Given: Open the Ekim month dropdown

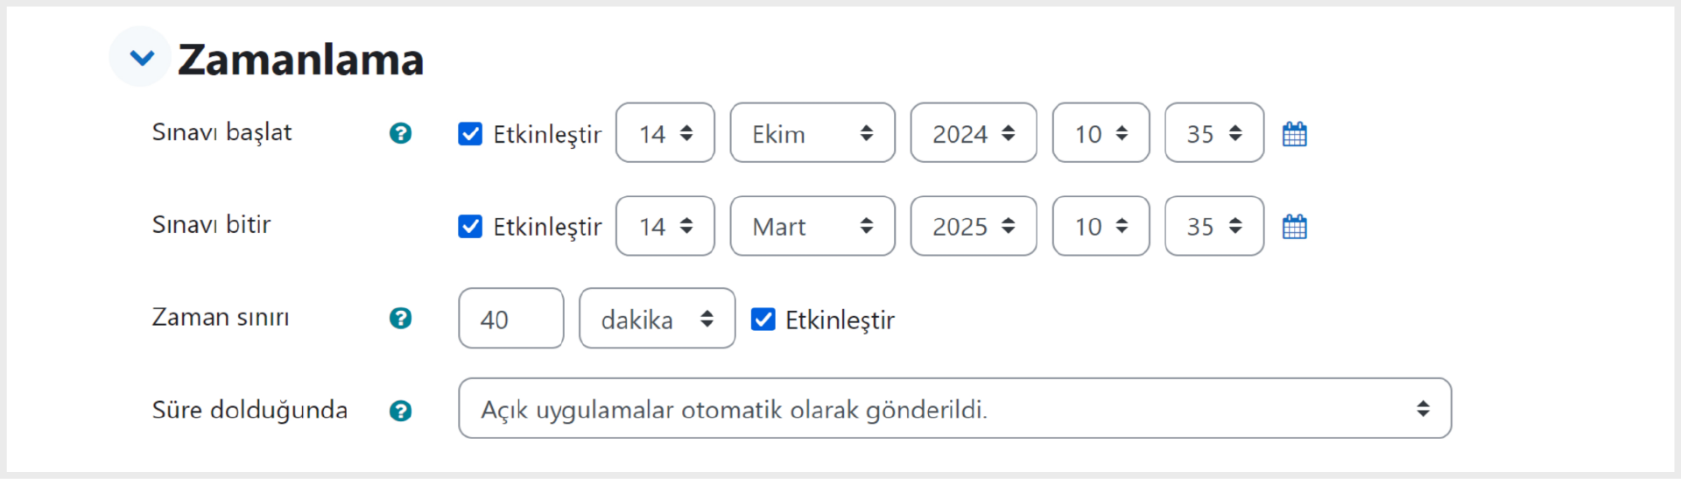Looking at the screenshot, I should [x=812, y=133].
